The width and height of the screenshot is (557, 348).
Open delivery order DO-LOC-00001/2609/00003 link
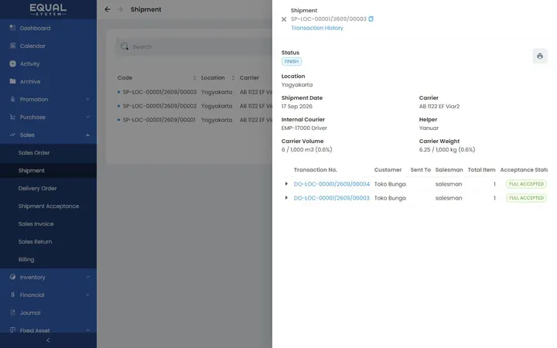(x=331, y=198)
